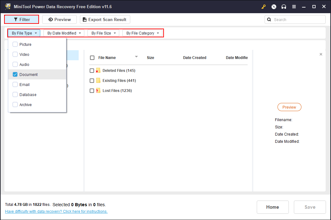Click the Lost Files folder icon
Viewport: 331px width, 220px height.
pyautogui.click(x=98, y=91)
